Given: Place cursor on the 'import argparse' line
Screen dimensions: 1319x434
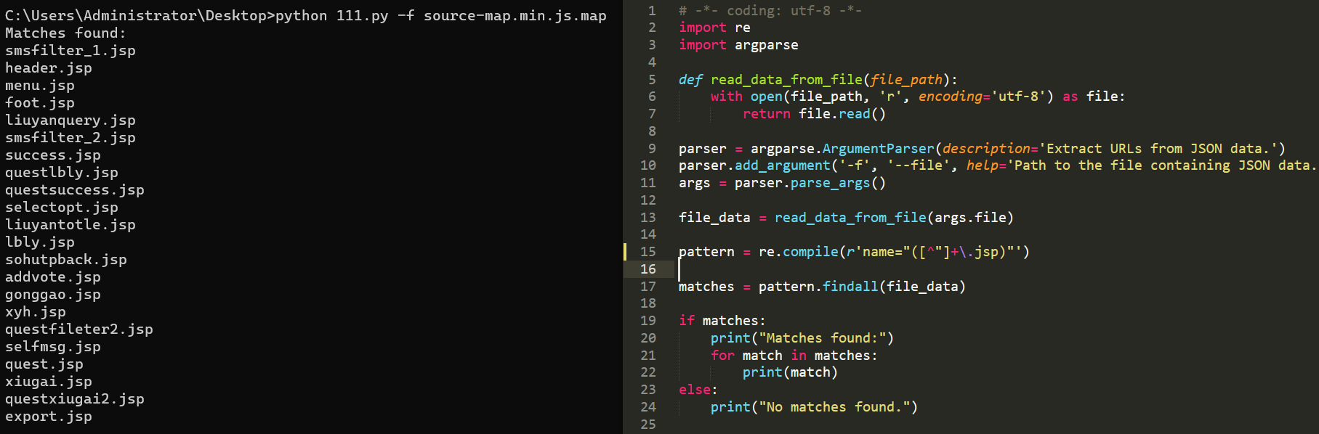Looking at the screenshot, I should point(738,45).
